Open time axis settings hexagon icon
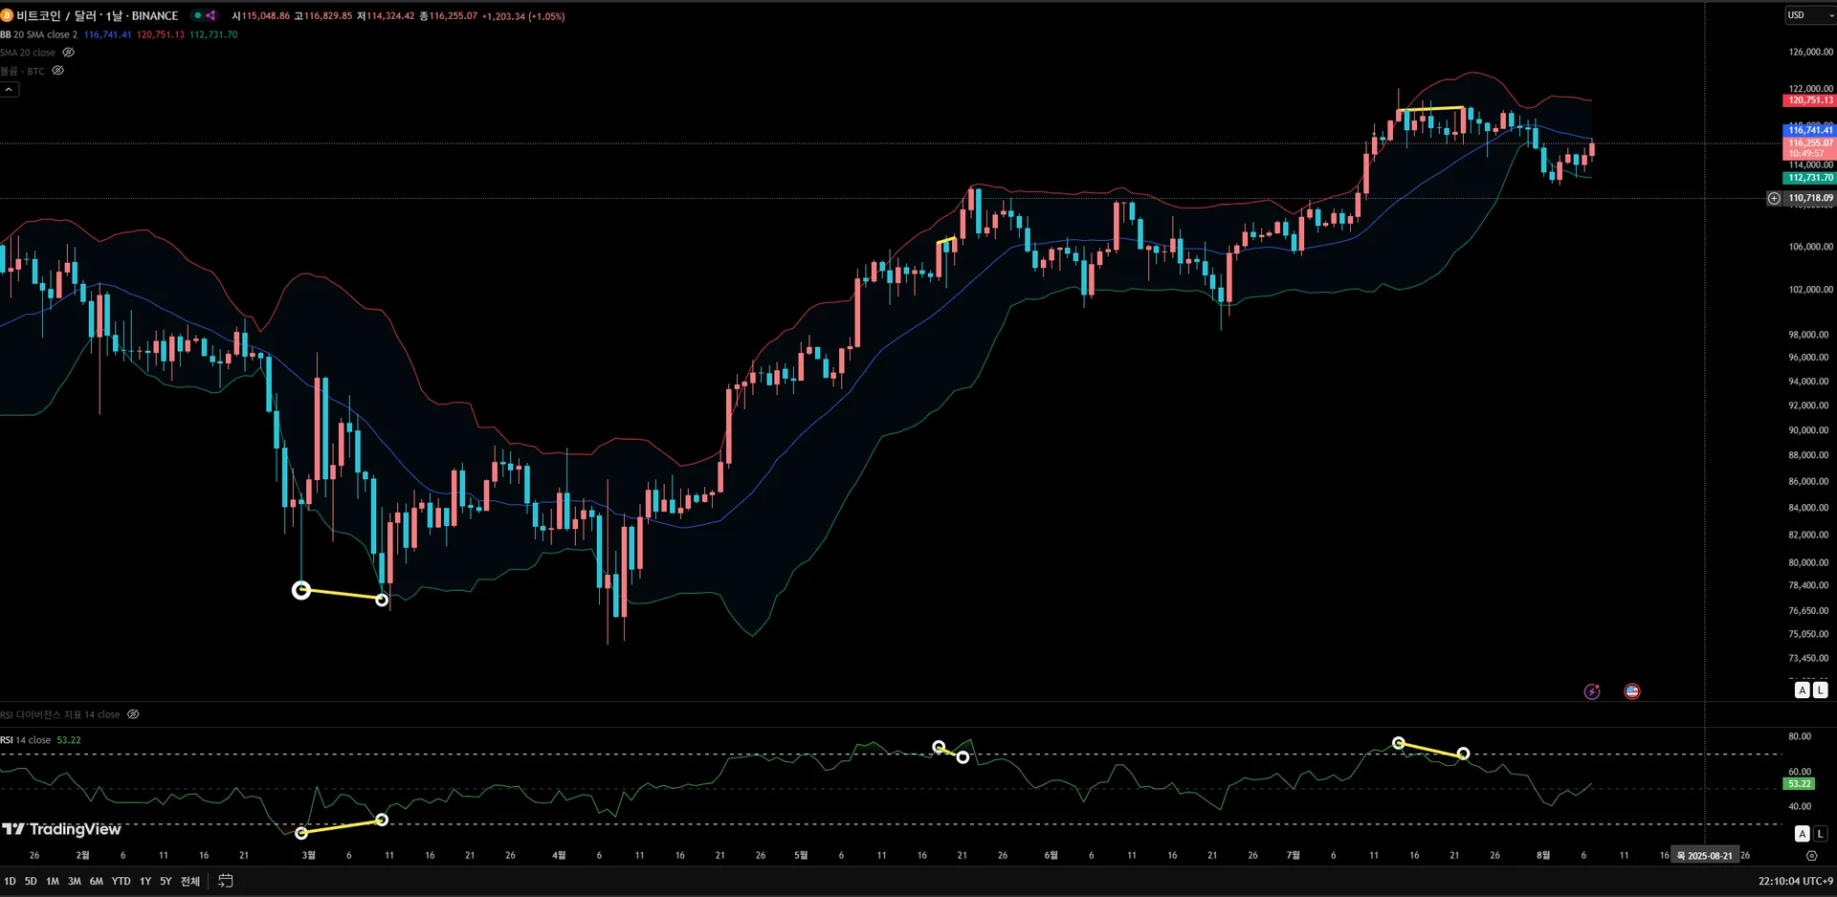Image resolution: width=1837 pixels, height=897 pixels. click(x=1811, y=856)
